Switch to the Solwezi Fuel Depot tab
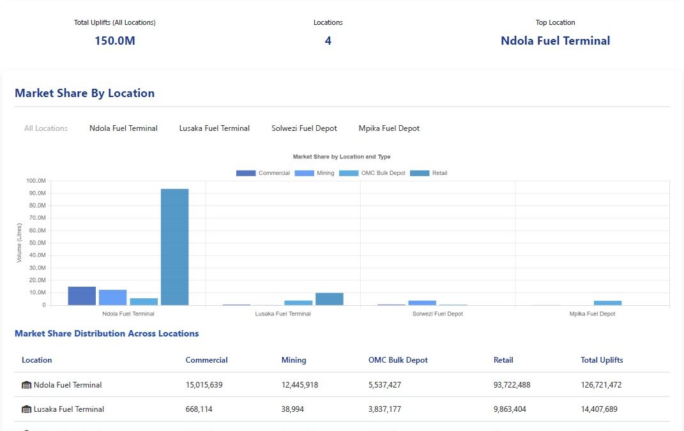 pos(304,128)
